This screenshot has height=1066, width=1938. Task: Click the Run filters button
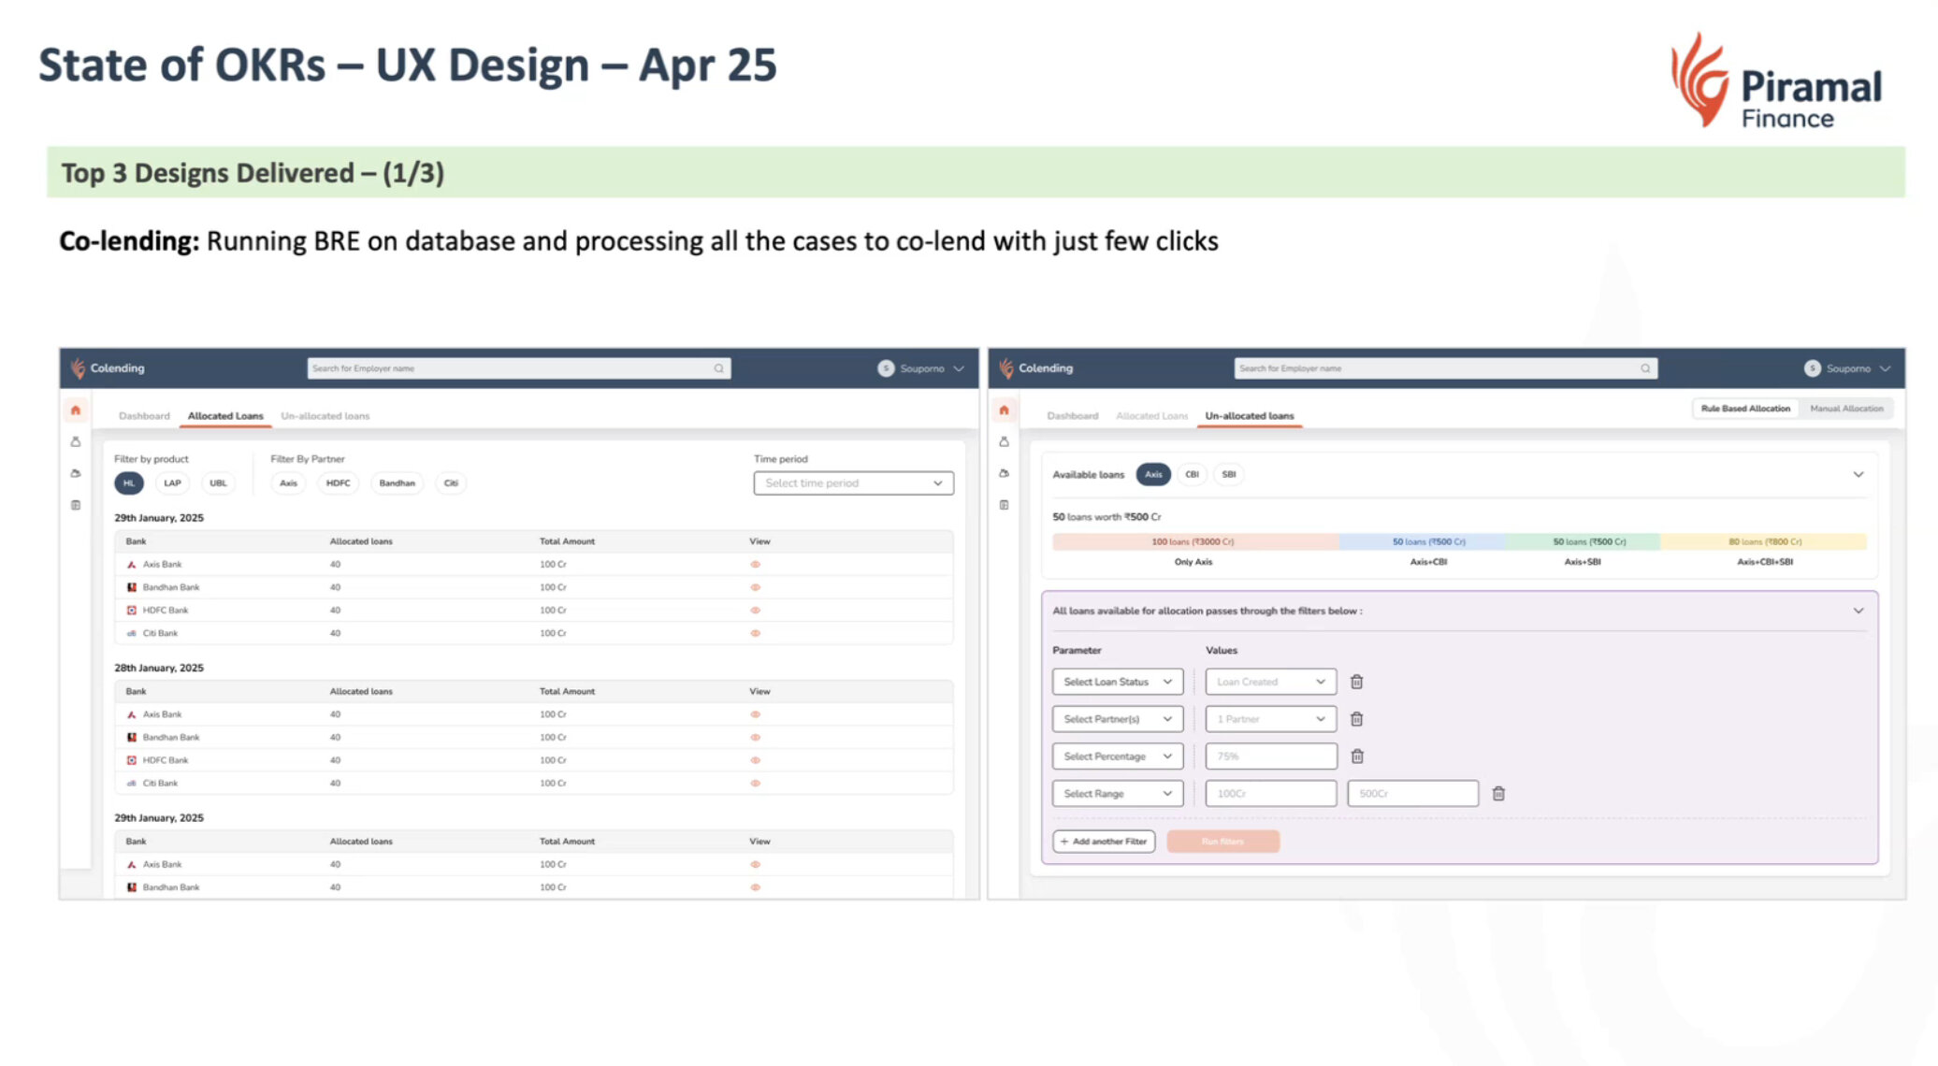coord(1222,842)
